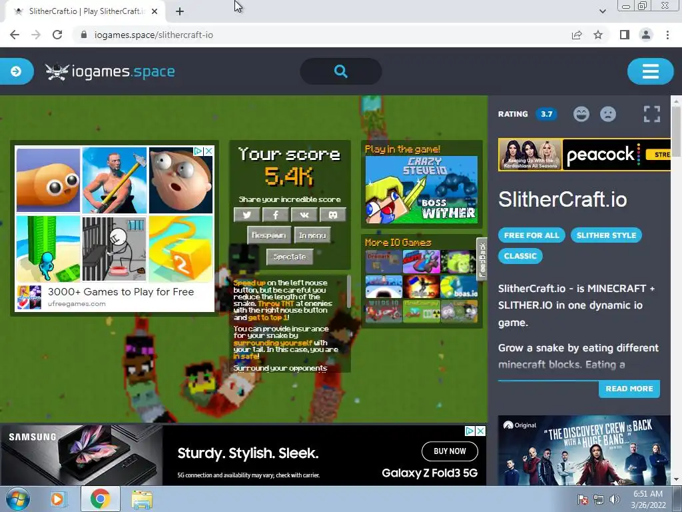Share score on Discord
The width and height of the screenshot is (682, 512).
pyautogui.click(x=333, y=215)
